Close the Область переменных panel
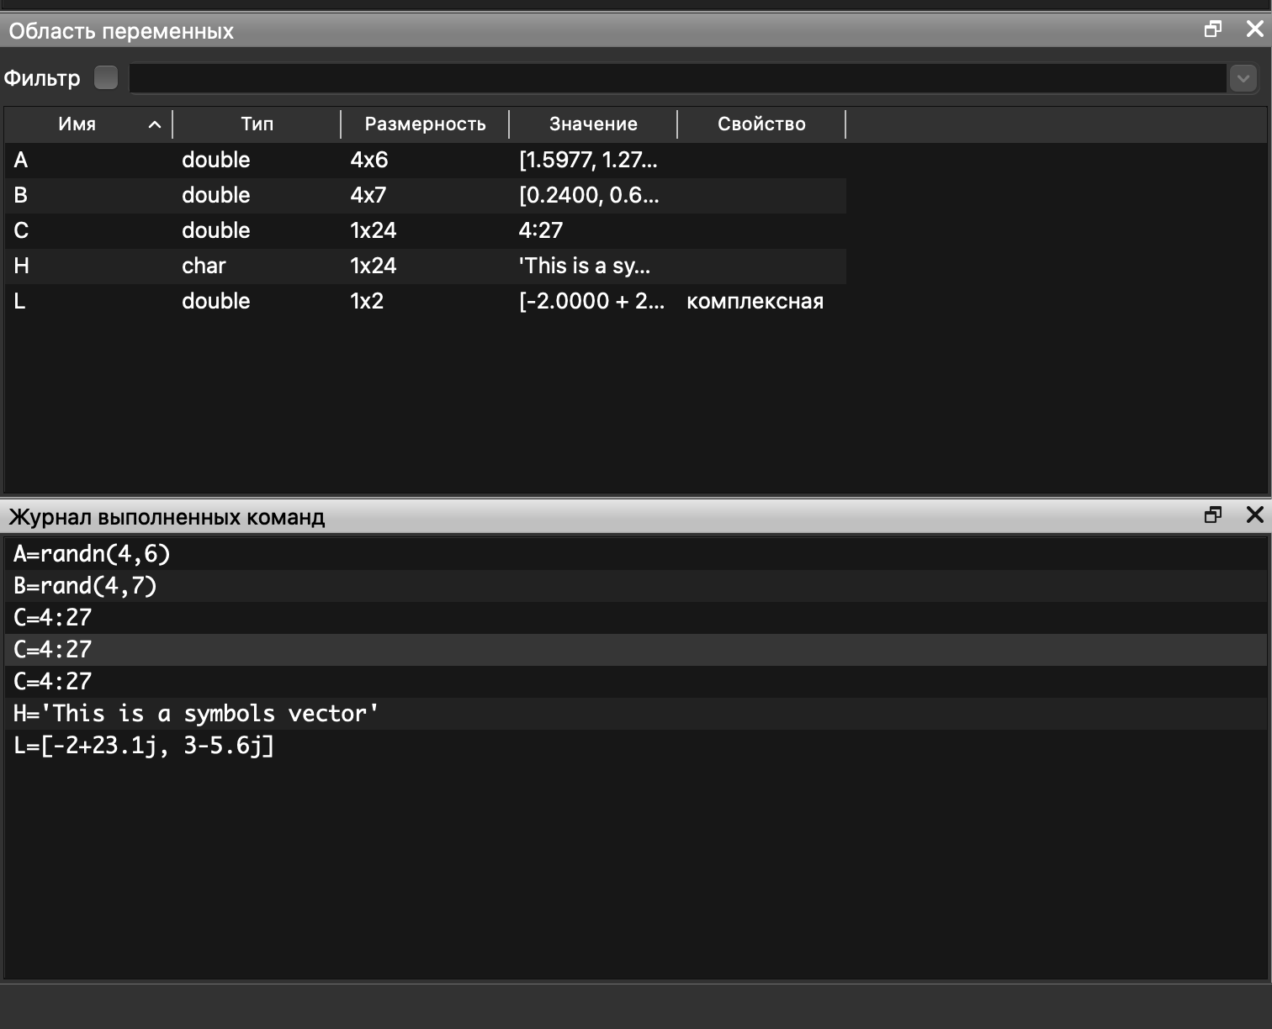 click(x=1254, y=29)
